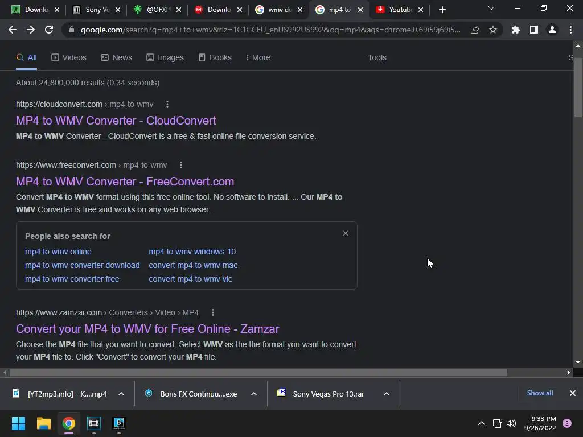Open MP4 to WMV Converter - FreeConvert.com
Viewport: 583px width, 437px height.
[125, 182]
